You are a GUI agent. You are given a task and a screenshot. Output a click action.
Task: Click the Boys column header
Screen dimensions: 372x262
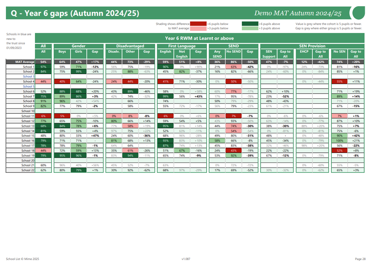[x=62, y=51]
